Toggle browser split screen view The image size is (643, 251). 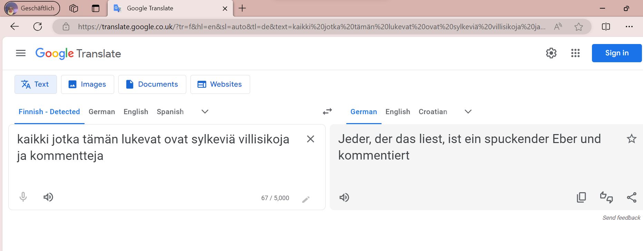[606, 27]
